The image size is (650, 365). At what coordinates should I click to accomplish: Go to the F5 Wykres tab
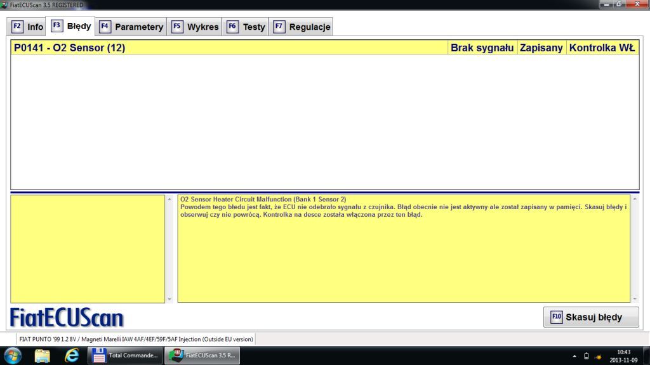coord(195,27)
